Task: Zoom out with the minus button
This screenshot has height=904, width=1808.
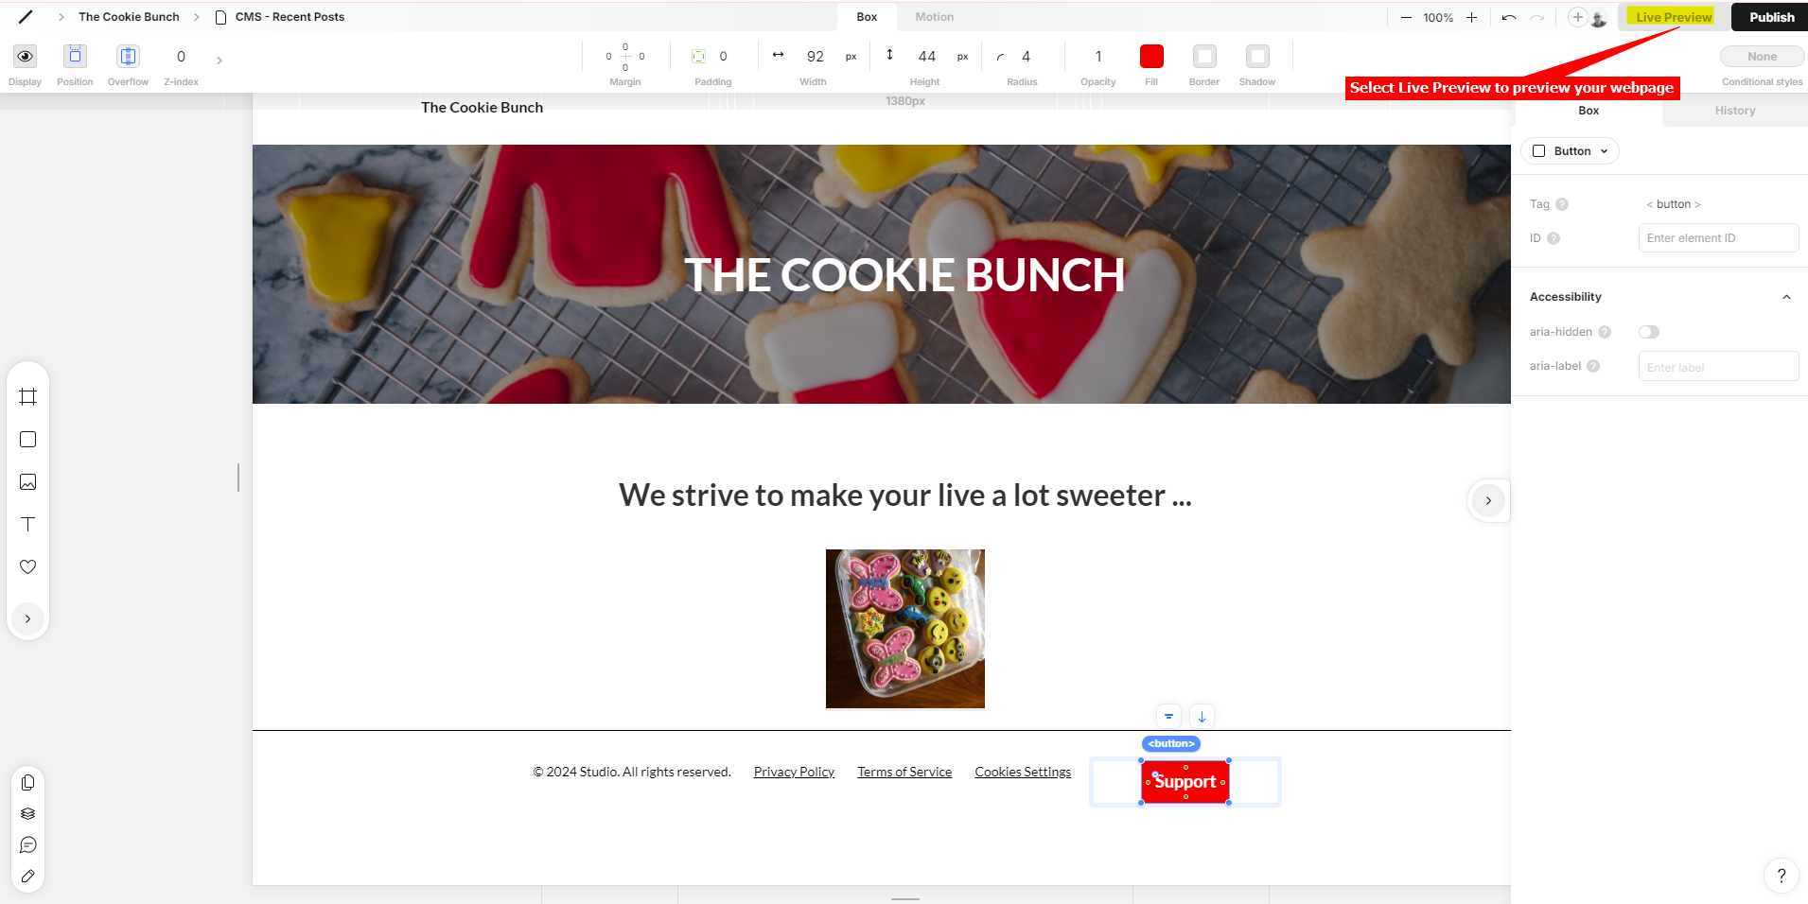Action: 1406,17
